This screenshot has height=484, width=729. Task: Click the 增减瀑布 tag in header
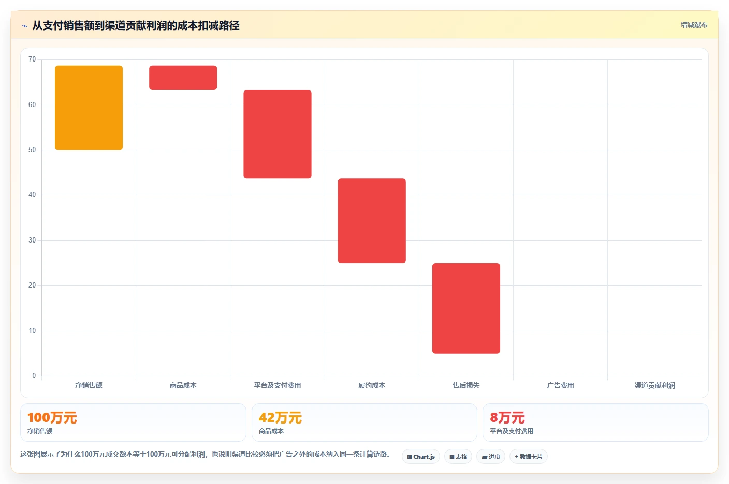click(694, 25)
